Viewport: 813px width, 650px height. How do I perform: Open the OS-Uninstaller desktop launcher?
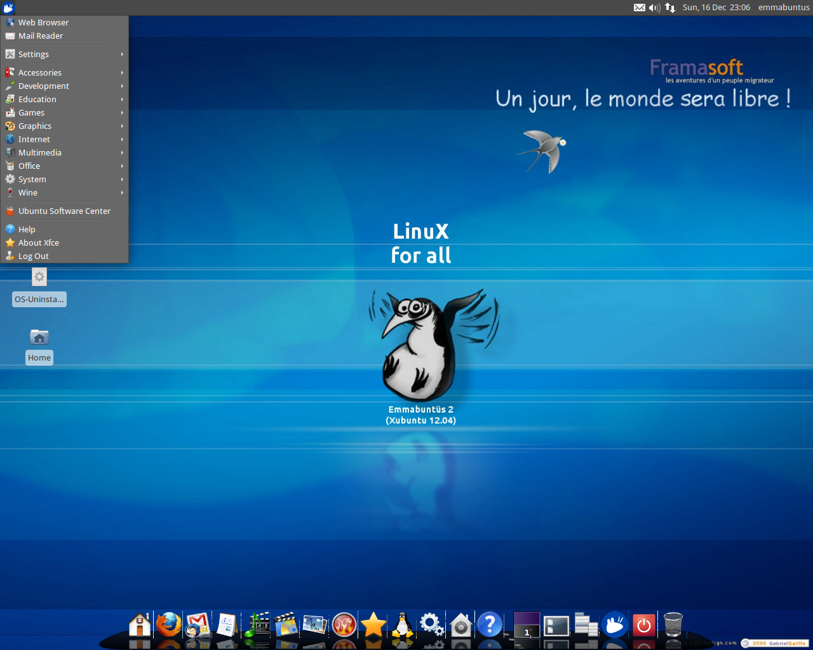tap(39, 288)
